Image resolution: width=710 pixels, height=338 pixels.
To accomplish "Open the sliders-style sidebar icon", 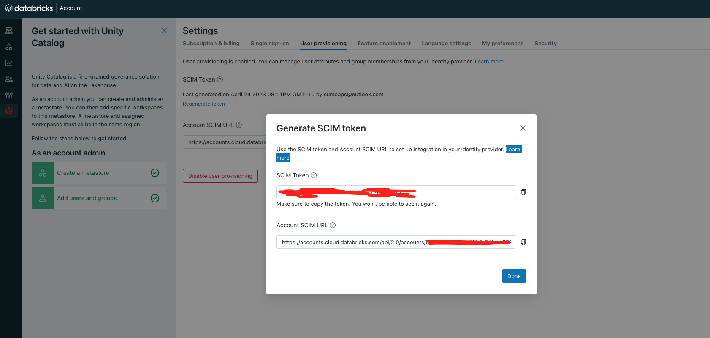I will click(9, 95).
